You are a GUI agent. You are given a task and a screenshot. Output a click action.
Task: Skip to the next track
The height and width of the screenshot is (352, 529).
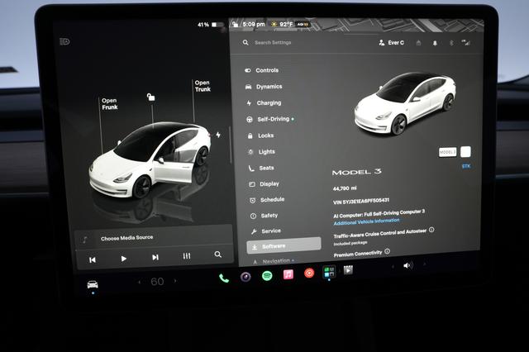point(155,257)
